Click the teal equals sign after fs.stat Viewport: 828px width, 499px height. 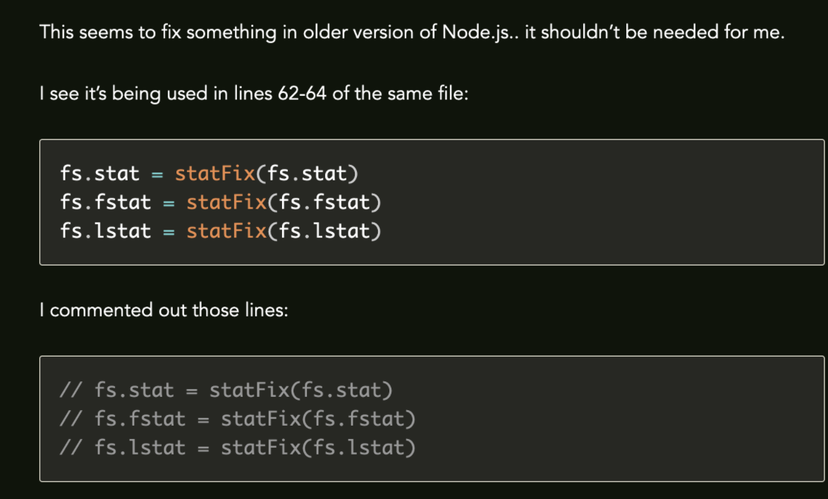click(157, 174)
